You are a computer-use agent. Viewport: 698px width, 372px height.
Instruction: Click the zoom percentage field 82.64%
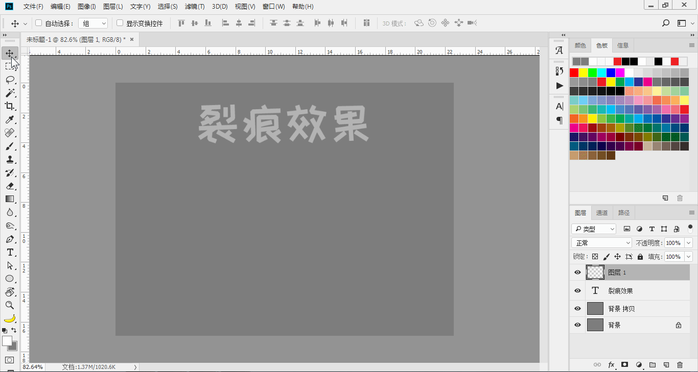point(33,367)
